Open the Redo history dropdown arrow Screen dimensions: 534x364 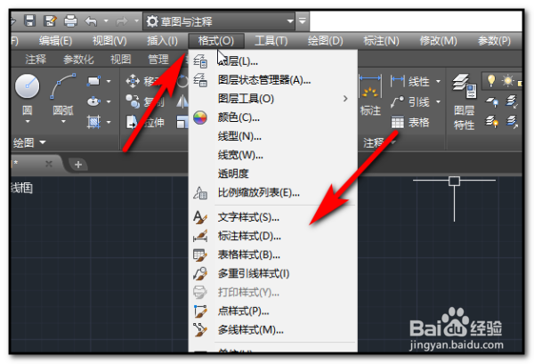(136, 21)
